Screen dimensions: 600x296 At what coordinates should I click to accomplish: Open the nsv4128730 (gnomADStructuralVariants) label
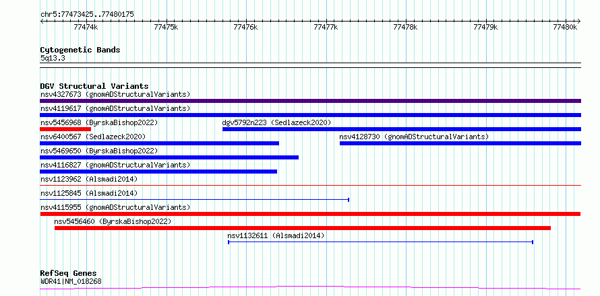pyautogui.click(x=414, y=137)
